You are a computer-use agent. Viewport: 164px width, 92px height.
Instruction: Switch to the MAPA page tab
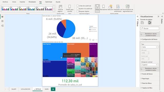(47, 89)
